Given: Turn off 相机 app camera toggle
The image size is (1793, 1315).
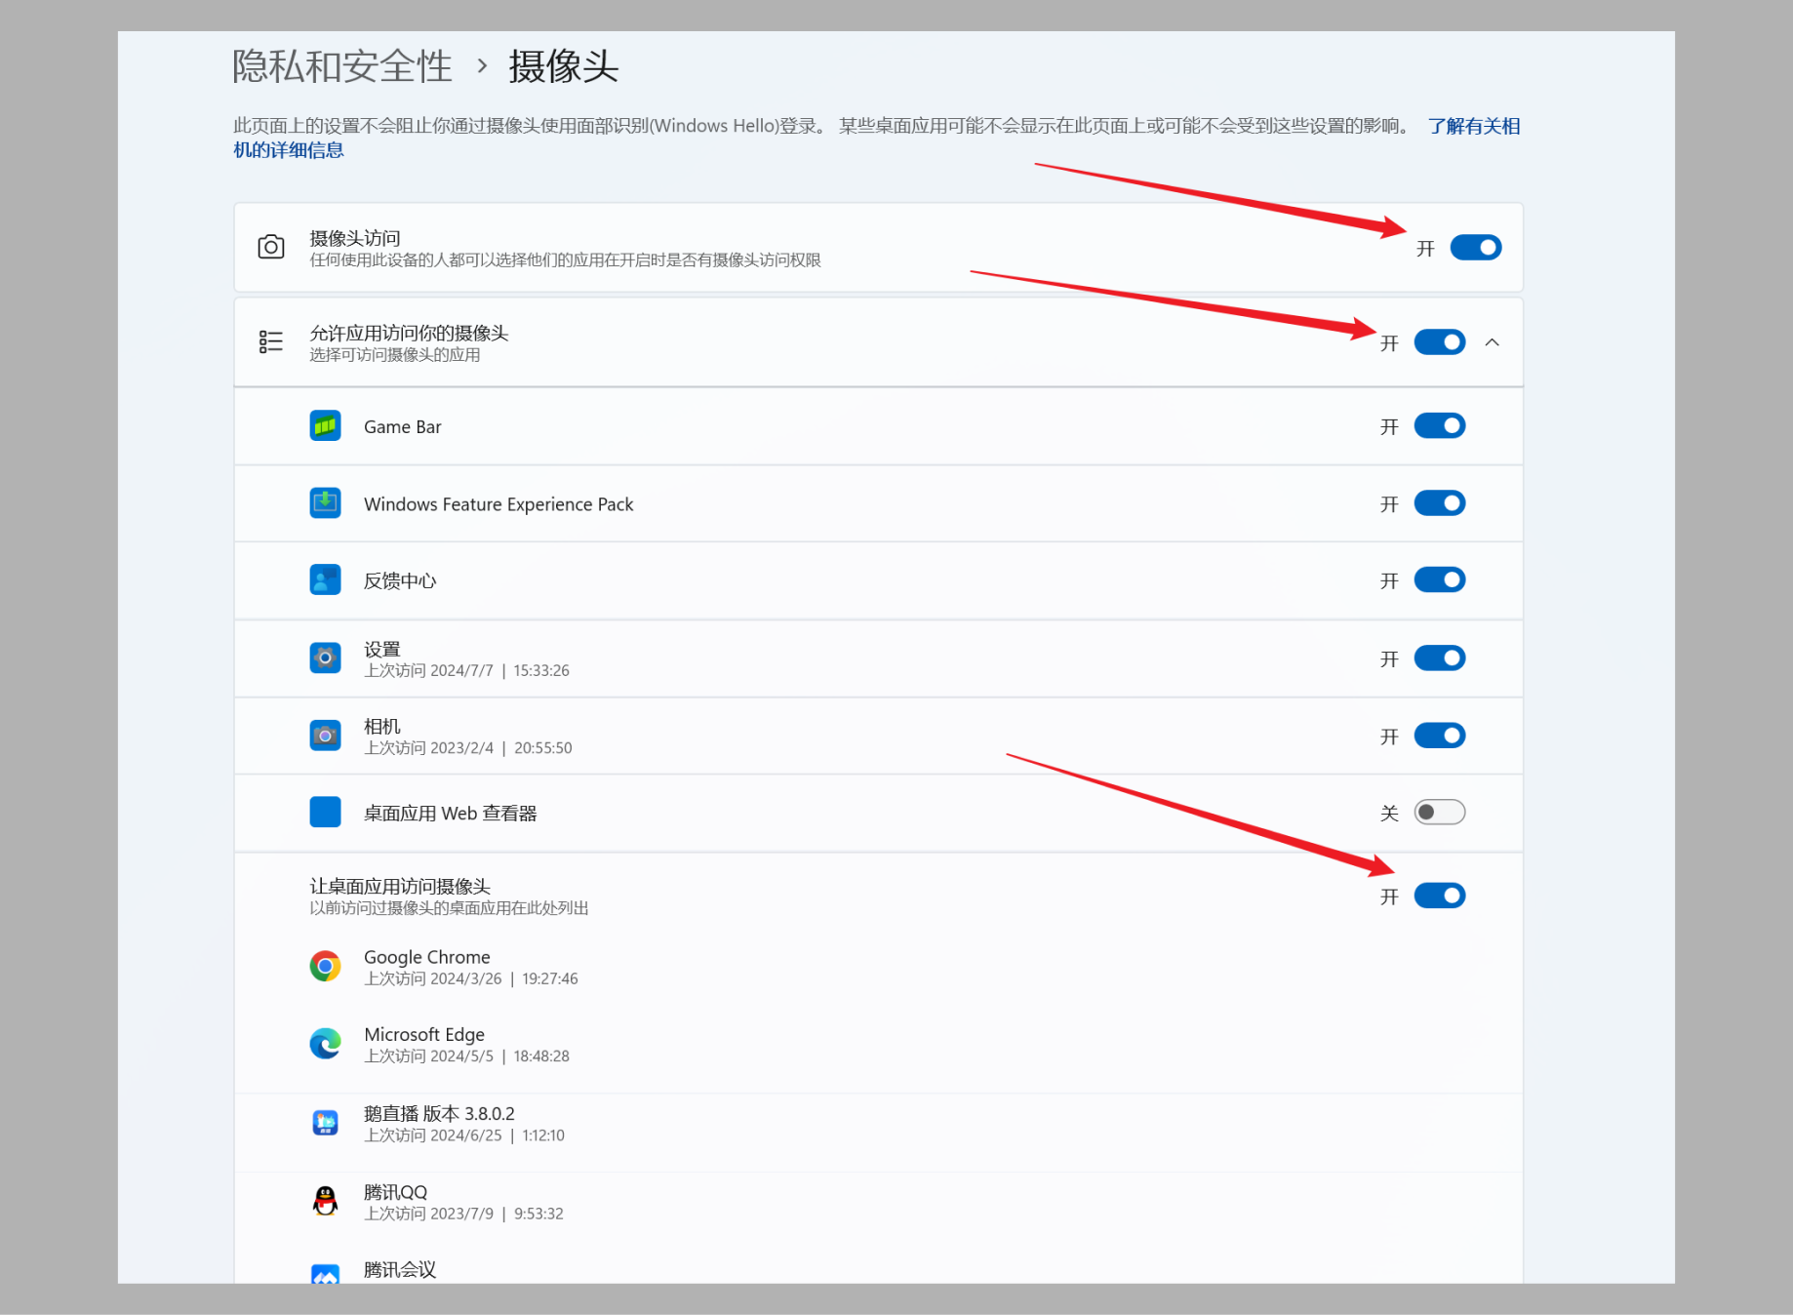Looking at the screenshot, I should [1440, 736].
